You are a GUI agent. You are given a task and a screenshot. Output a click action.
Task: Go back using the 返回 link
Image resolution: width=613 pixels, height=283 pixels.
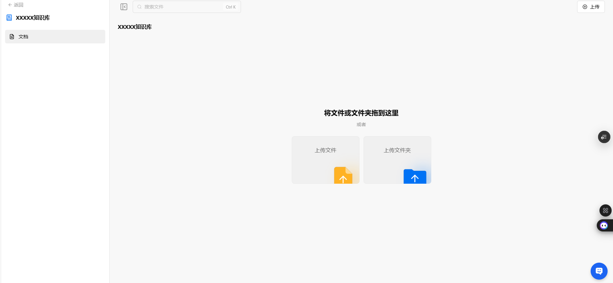click(x=19, y=5)
